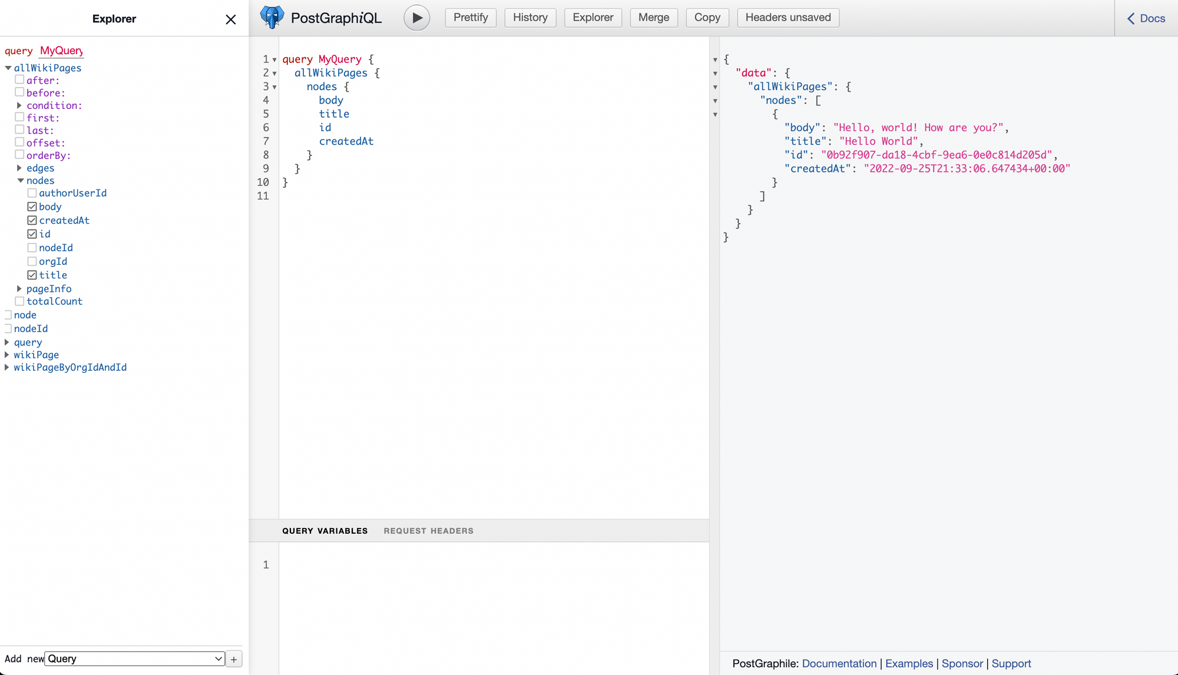Expand the wikiPage field
This screenshot has height=675, width=1178.
(x=7, y=355)
